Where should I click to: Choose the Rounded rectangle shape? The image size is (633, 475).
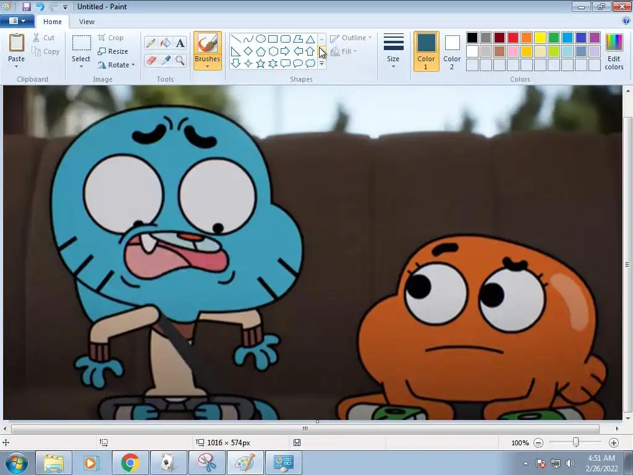click(x=286, y=39)
